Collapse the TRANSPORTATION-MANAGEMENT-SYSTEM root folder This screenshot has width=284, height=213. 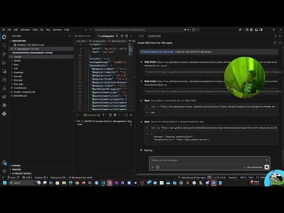(32, 53)
